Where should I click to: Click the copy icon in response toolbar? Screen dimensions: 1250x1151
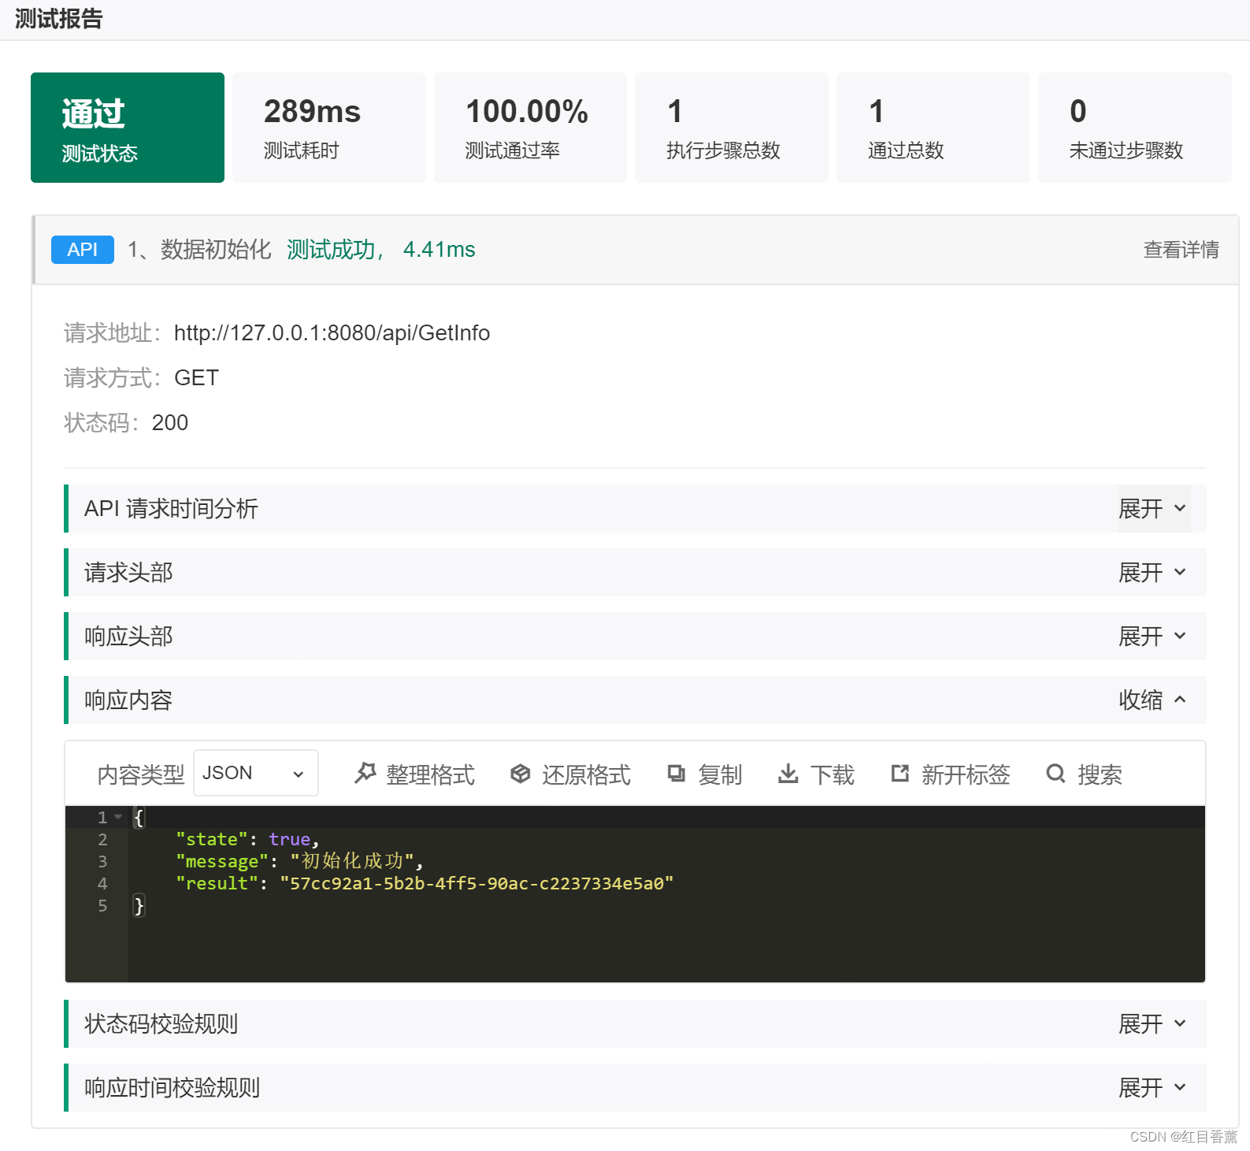click(x=676, y=774)
